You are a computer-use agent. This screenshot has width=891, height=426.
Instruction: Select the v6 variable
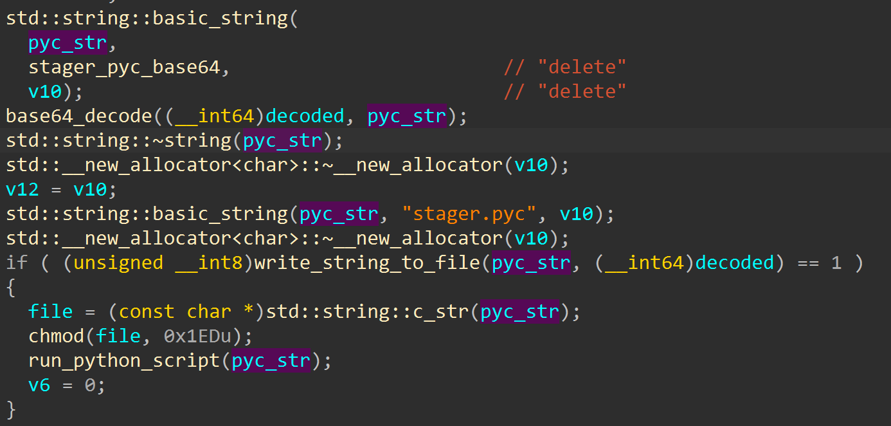coord(39,385)
